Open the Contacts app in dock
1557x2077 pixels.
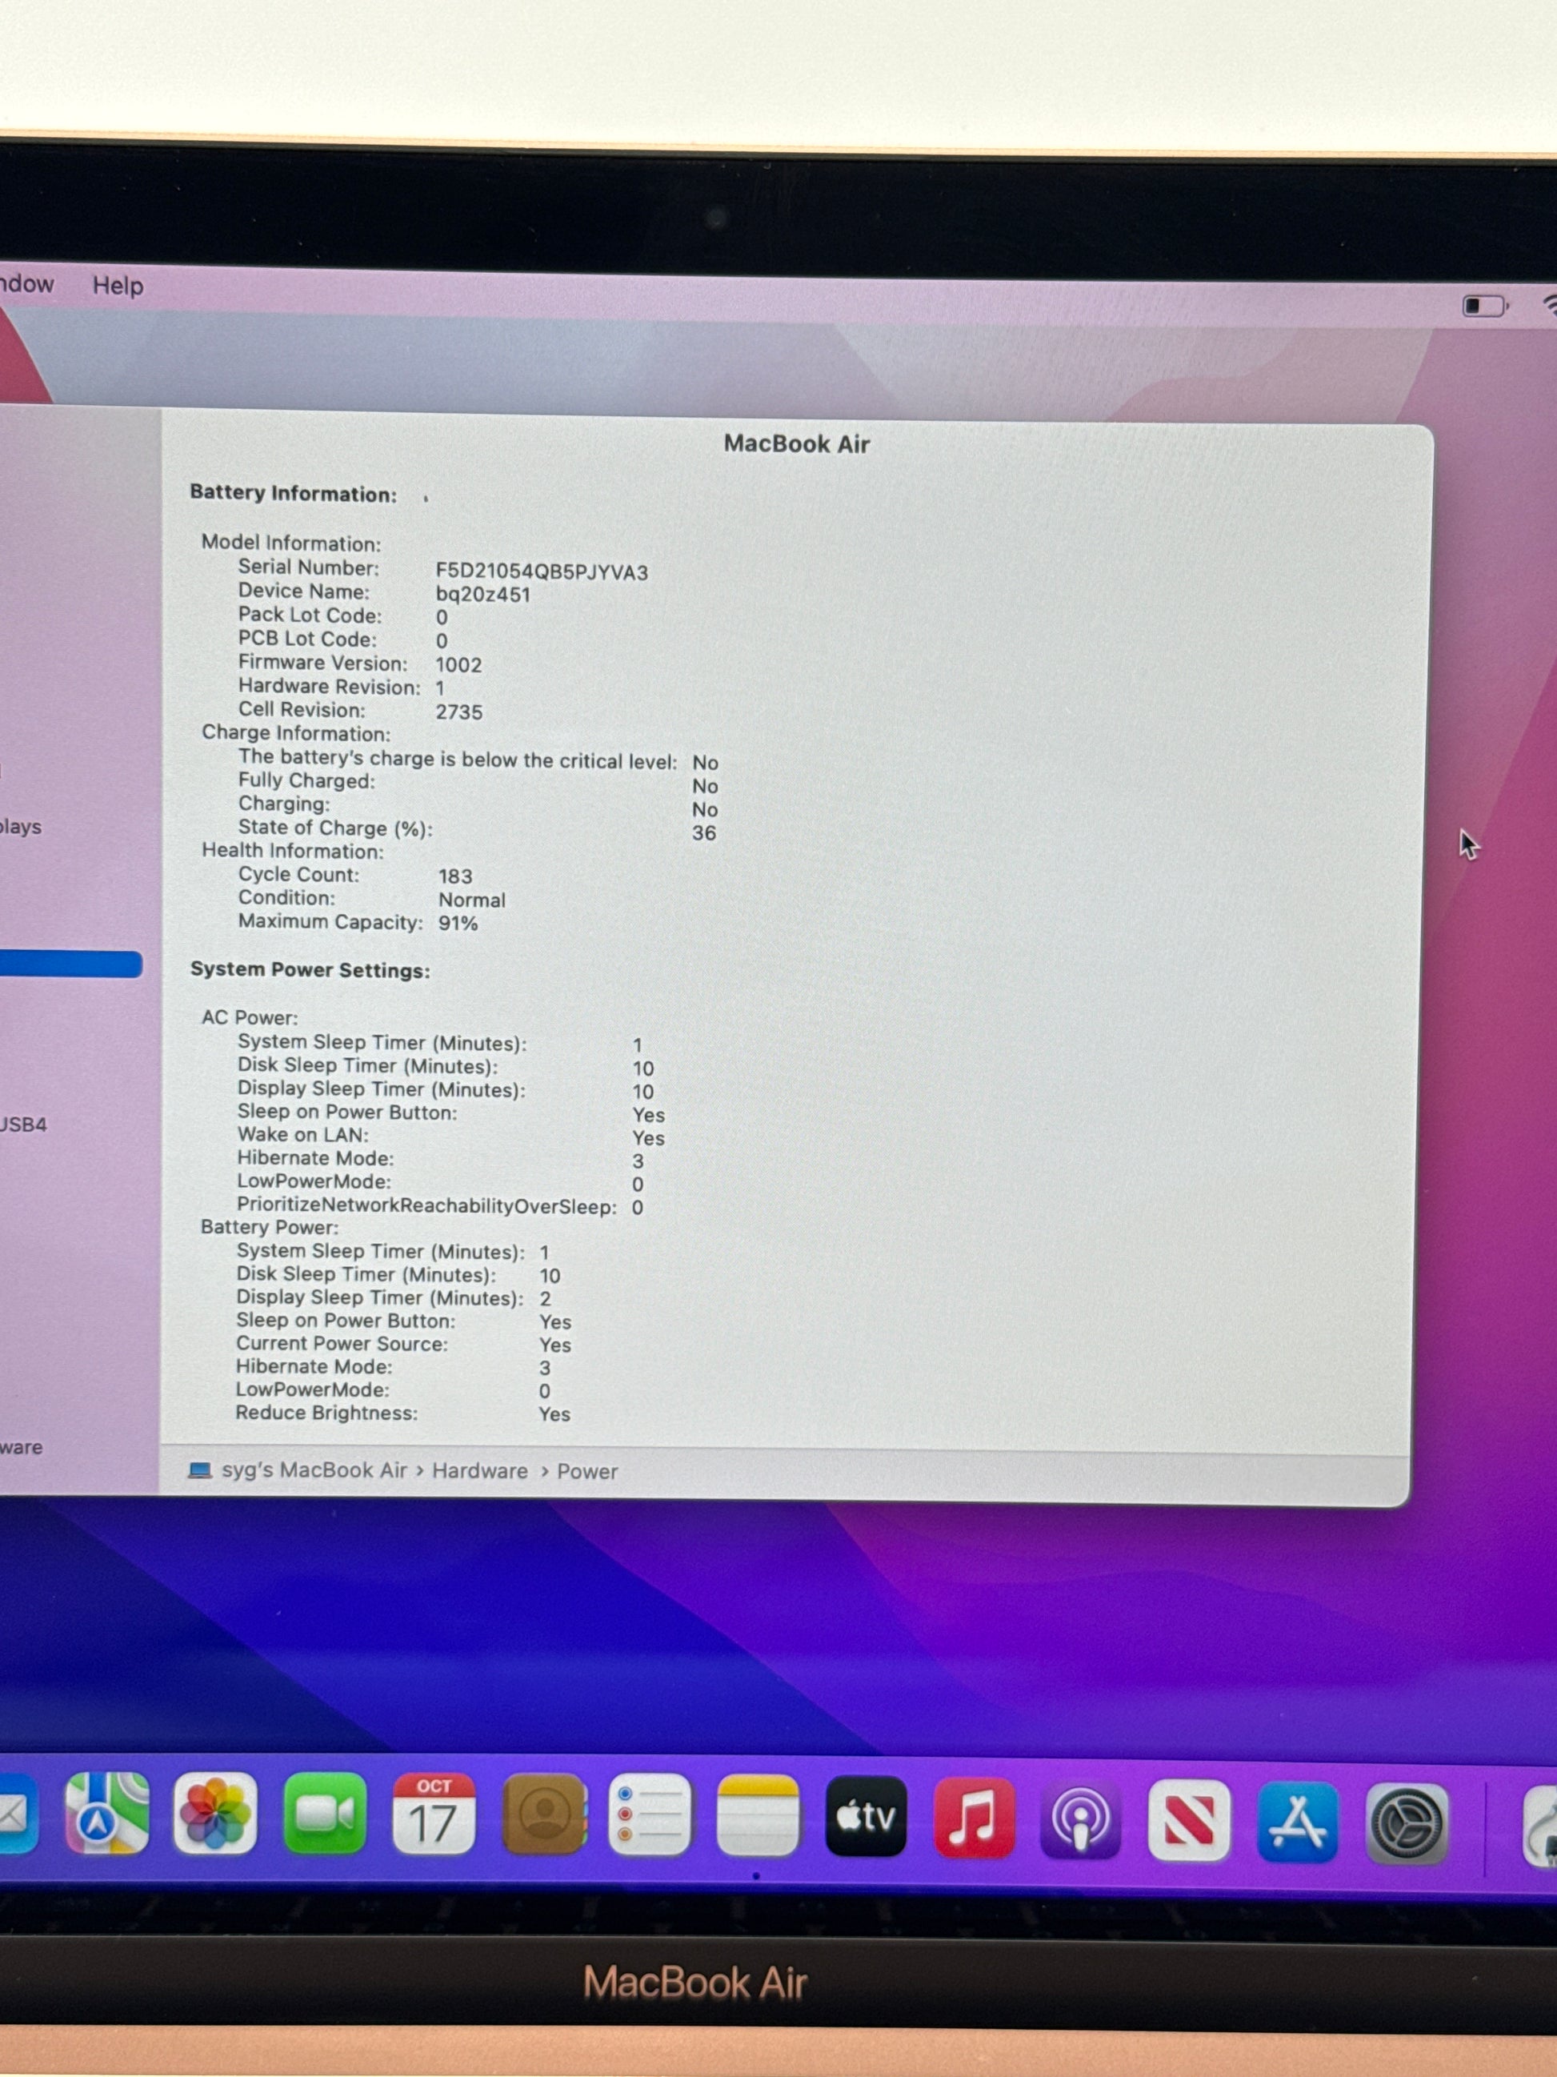point(544,1815)
